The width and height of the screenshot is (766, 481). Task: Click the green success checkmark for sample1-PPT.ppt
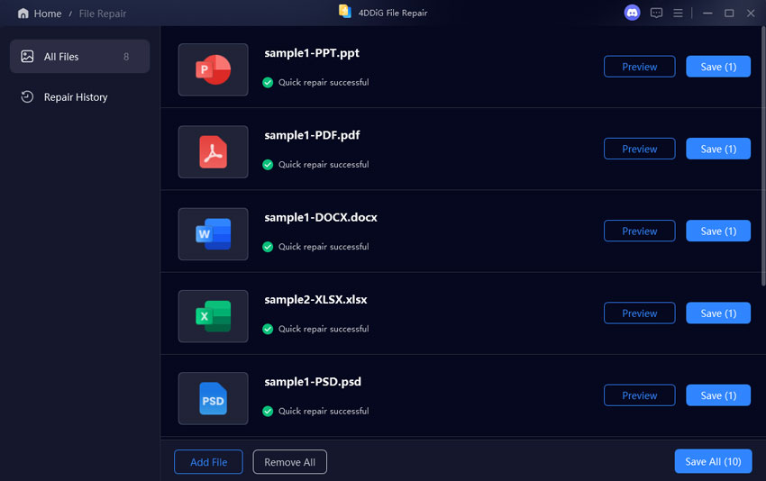point(268,83)
